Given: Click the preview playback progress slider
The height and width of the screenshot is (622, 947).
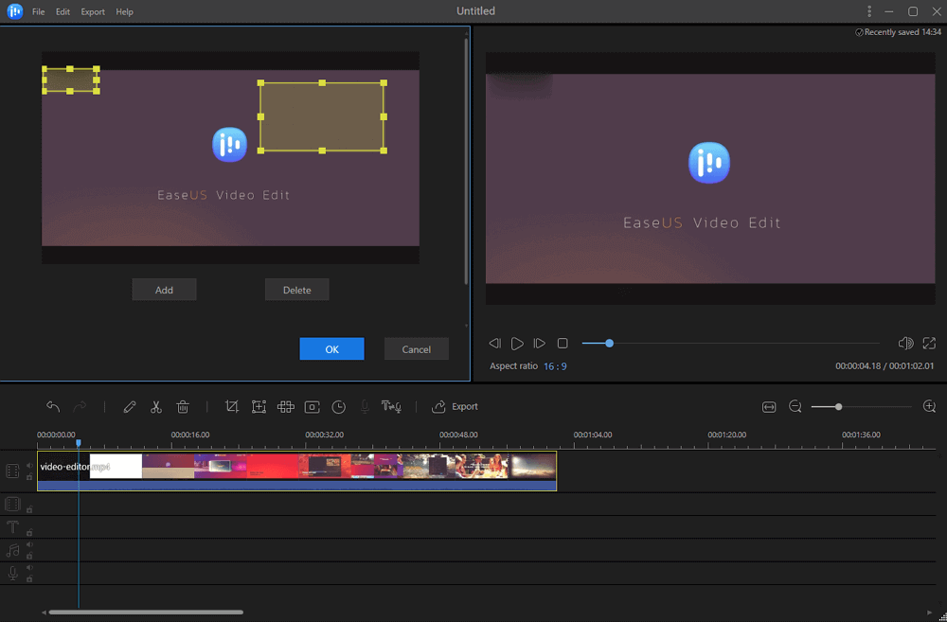Looking at the screenshot, I should coord(730,343).
